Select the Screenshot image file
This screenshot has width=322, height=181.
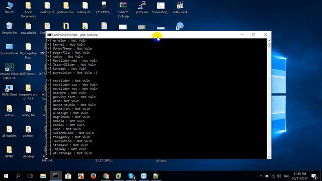point(161,8)
